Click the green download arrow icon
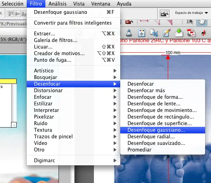 pos(179,33)
